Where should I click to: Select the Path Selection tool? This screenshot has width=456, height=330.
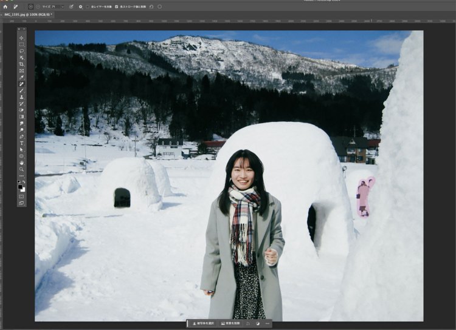(x=21, y=149)
